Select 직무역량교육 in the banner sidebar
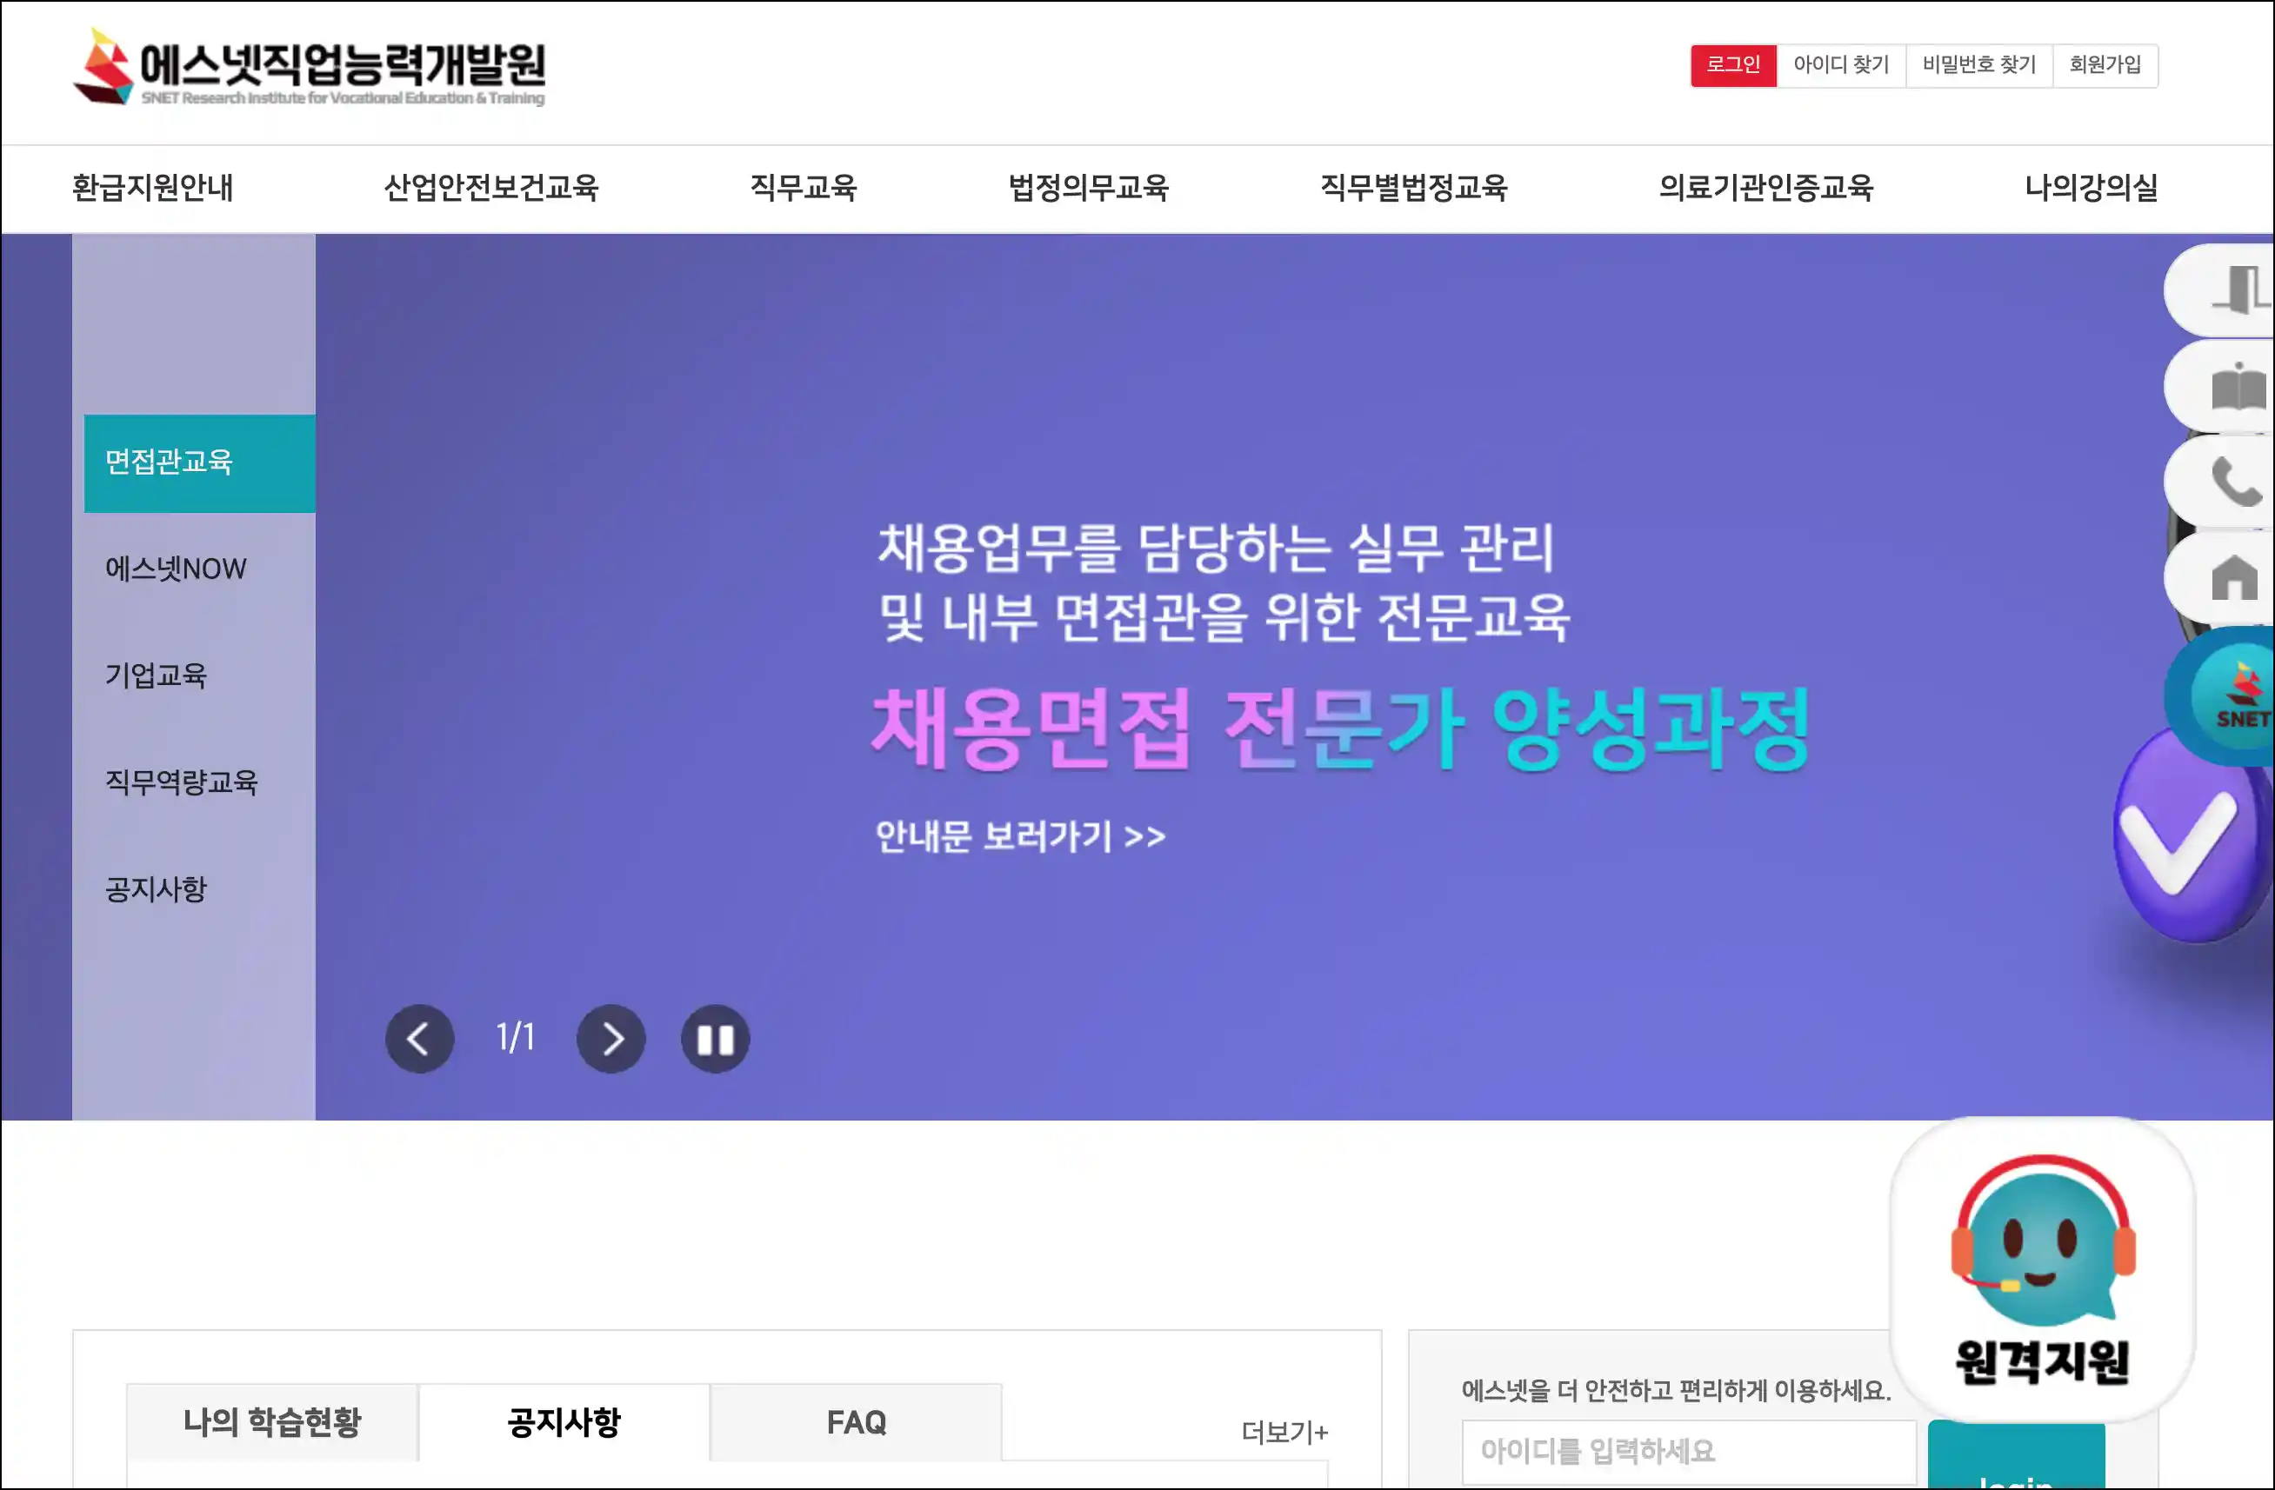This screenshot has height=1490, width=2275. (182, 782)
